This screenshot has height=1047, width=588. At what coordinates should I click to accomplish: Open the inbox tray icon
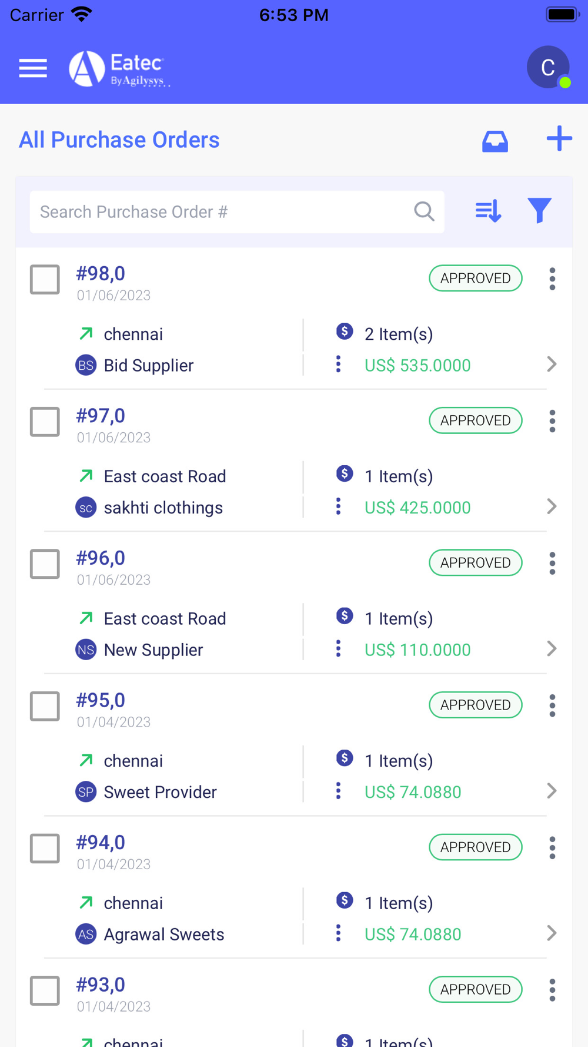point(495,141)
